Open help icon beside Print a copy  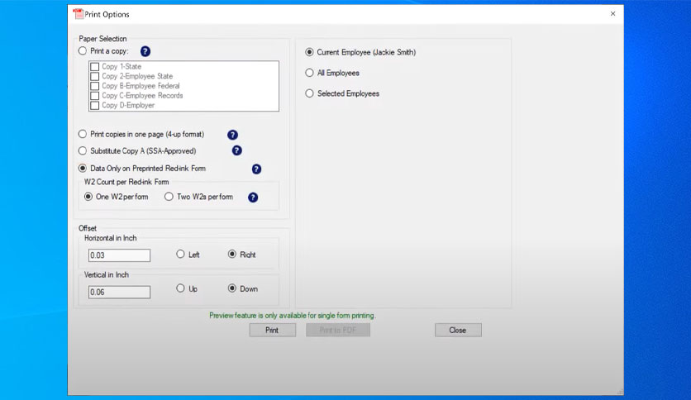[x=145, y=51]
